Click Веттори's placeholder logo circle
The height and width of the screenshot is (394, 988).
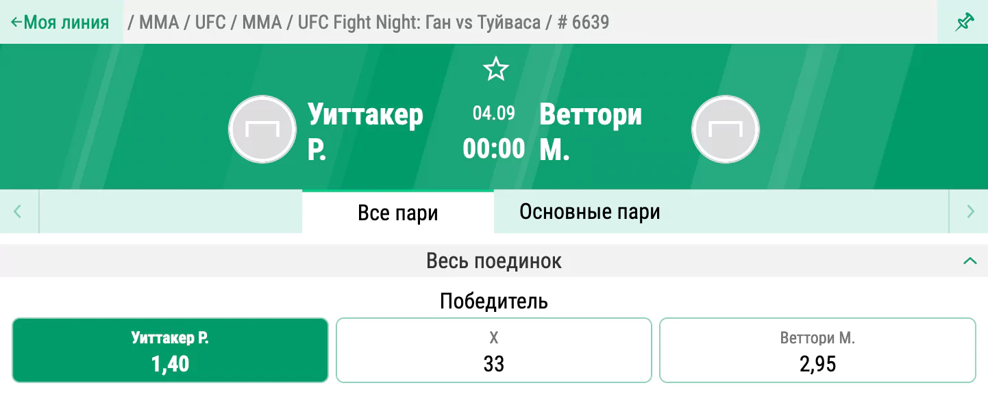[726, 129]
